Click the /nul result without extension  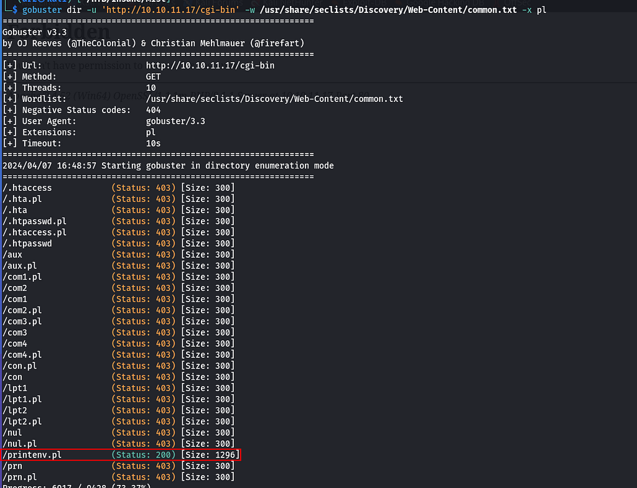click(x=119, y=433)
